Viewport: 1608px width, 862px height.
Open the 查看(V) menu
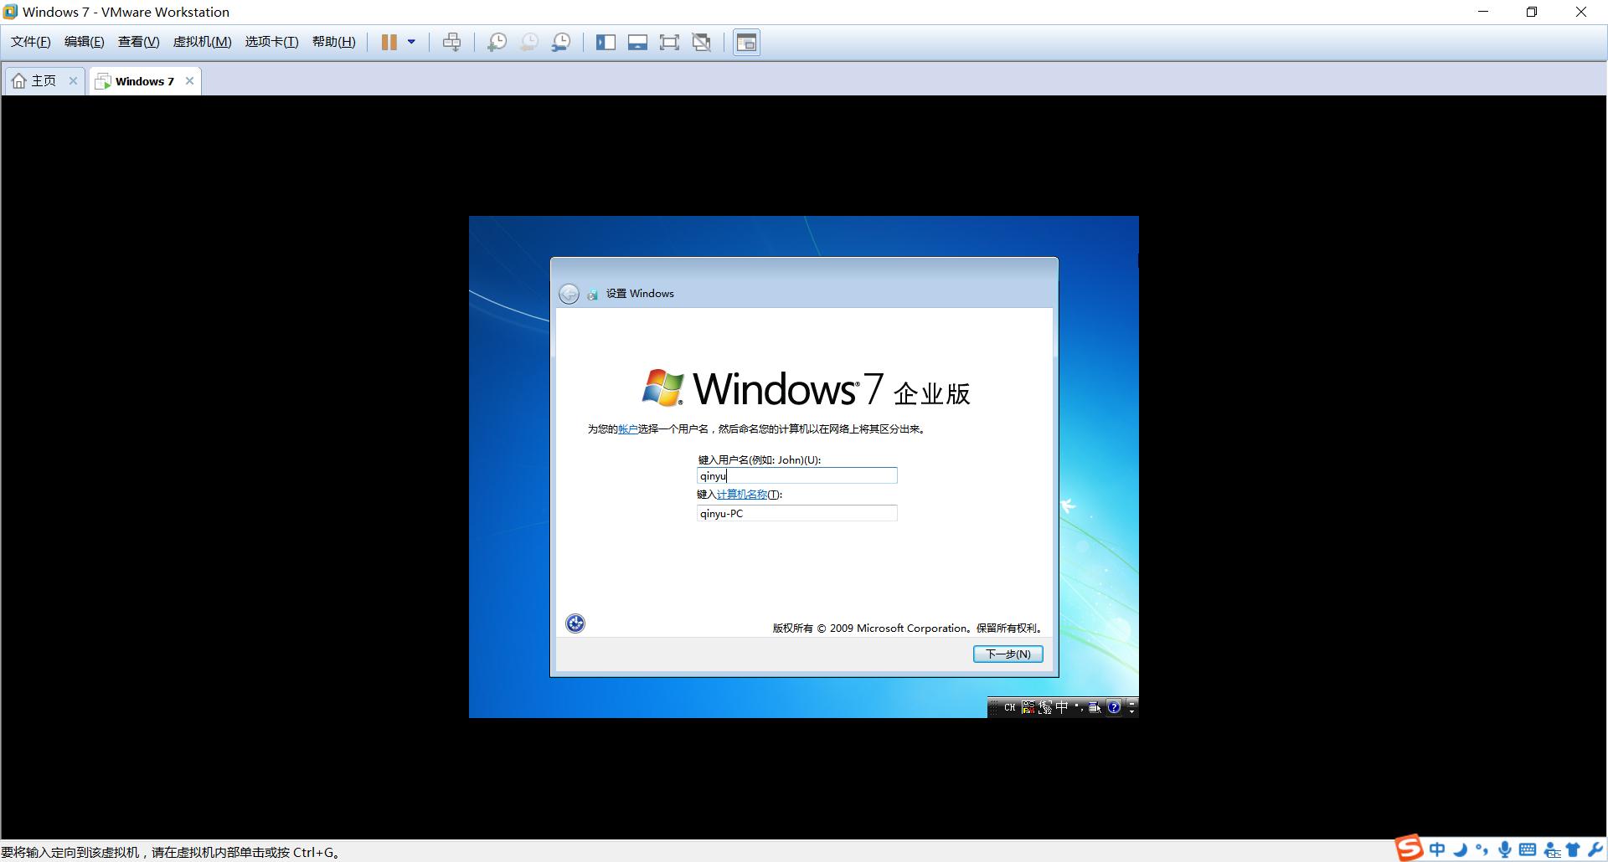(x=138, y=42)
